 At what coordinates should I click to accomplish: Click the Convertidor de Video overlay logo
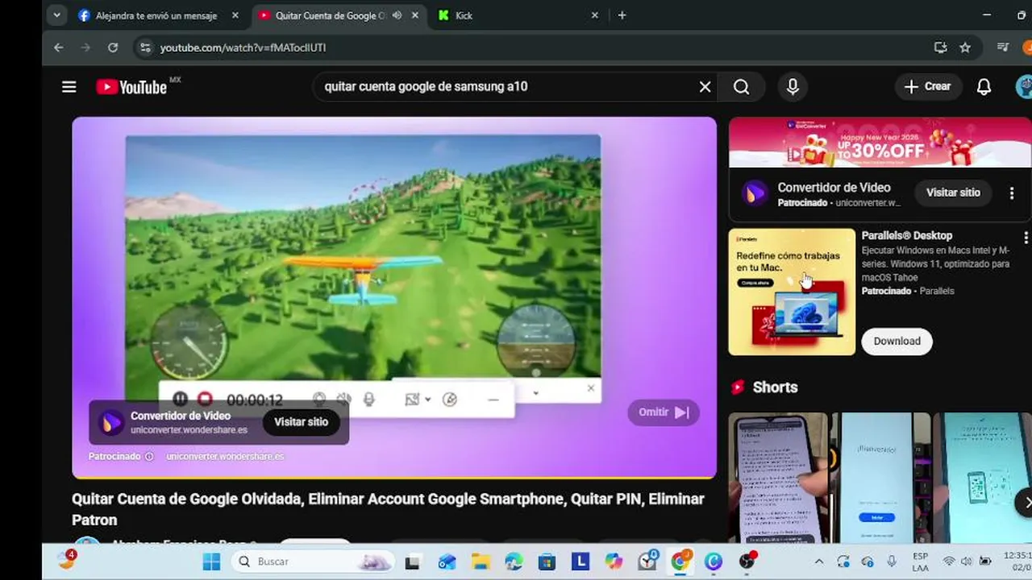[111, 422]
